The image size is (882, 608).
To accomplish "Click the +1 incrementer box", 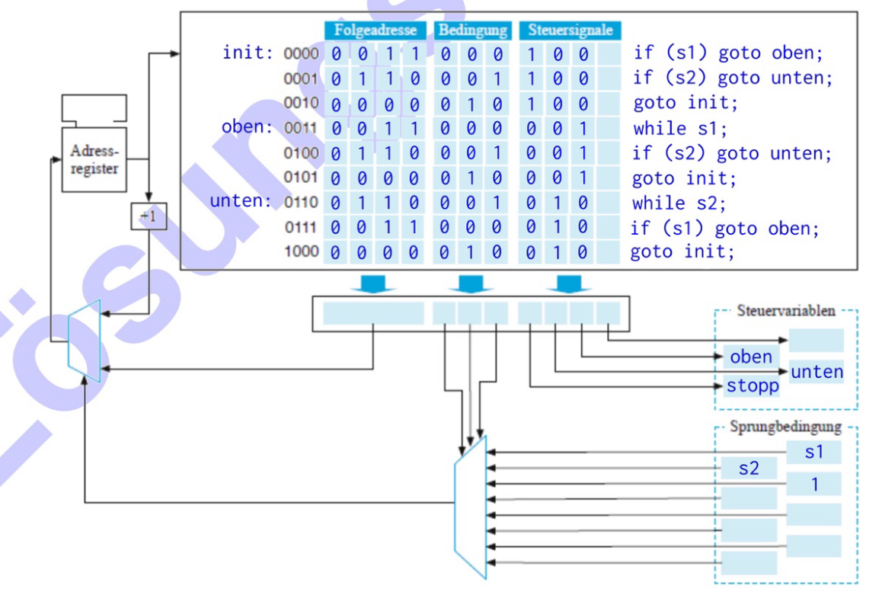I will [148, 216].
